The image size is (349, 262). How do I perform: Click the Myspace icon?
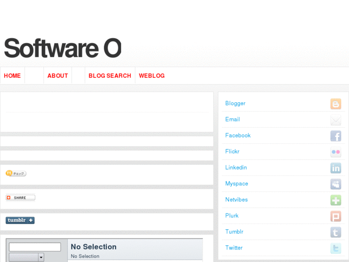[336, 184]
